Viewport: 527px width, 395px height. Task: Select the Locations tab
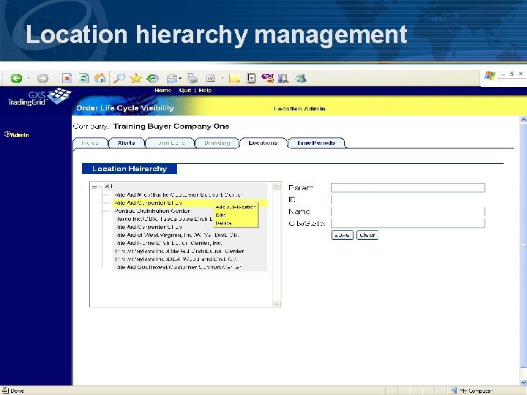point(263,143)
